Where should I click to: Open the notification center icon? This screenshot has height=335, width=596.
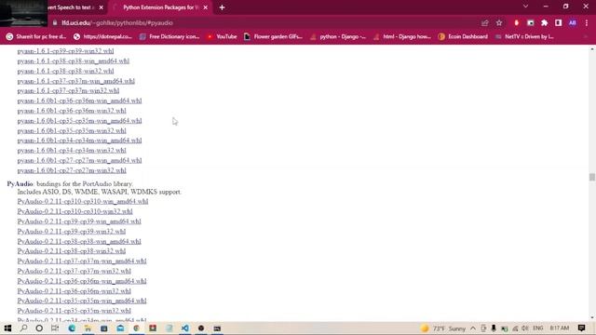point(581,328)
